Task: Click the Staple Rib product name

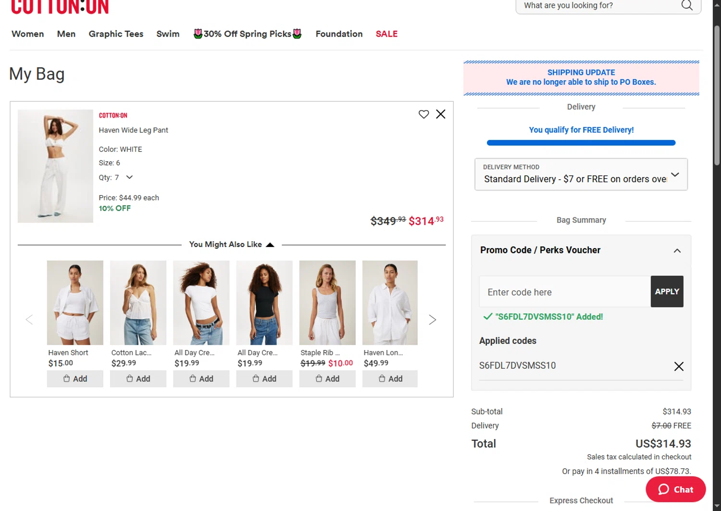Action: click(x=320, y=353)
